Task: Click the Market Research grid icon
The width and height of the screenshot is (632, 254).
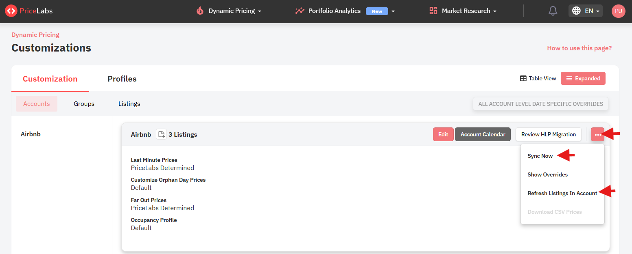Action: click(433, 11)
